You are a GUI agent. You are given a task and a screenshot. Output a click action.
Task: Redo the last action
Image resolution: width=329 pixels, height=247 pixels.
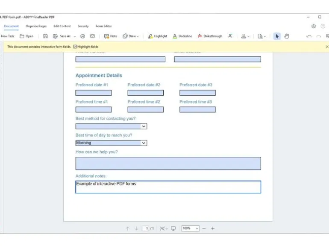point(319,36)
